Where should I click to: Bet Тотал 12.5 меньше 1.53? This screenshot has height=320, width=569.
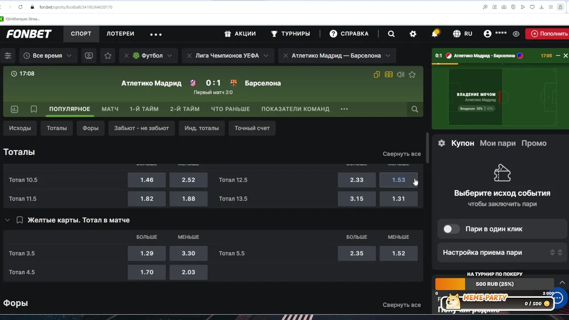pos(398,180)
